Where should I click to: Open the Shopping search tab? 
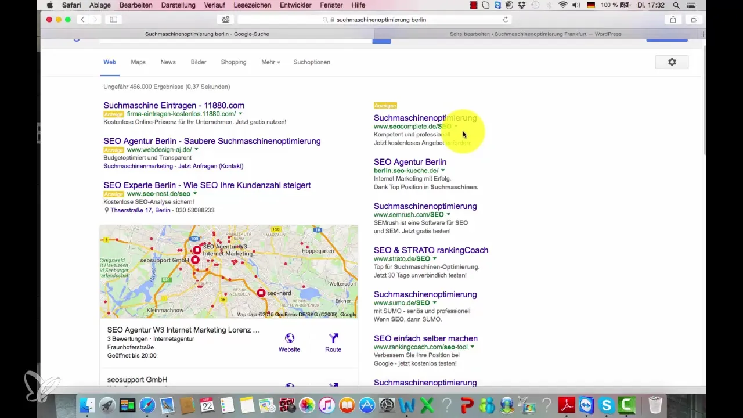coord(234,62)
